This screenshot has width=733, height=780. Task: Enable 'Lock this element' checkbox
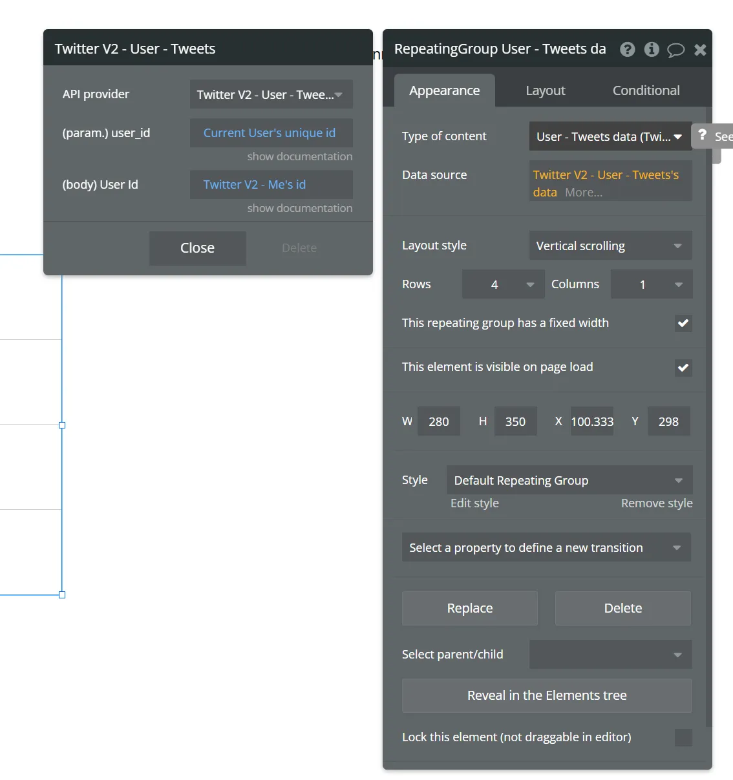[x=683, y=737]
